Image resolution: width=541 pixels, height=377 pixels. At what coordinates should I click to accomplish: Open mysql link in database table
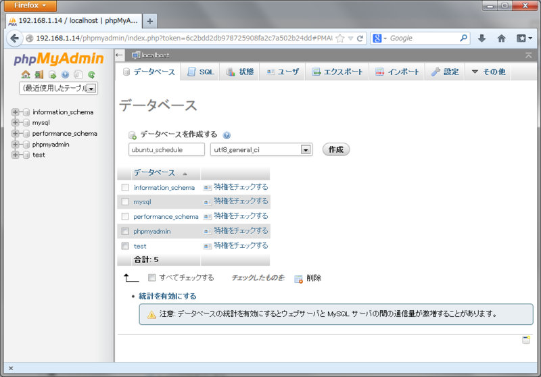click(142, 202)
